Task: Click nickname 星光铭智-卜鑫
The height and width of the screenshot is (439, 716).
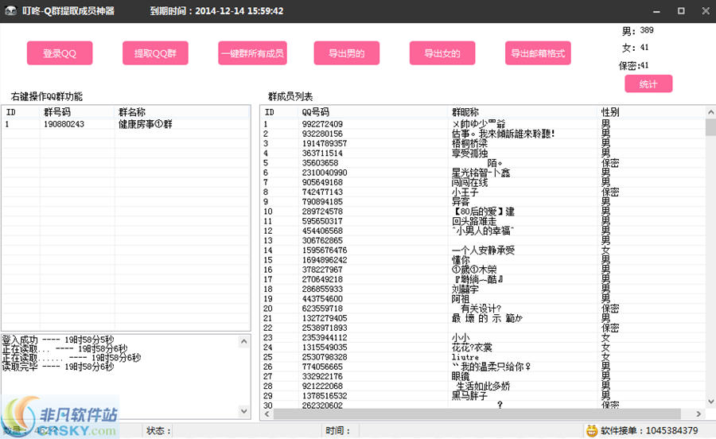Action: (481, 173)
